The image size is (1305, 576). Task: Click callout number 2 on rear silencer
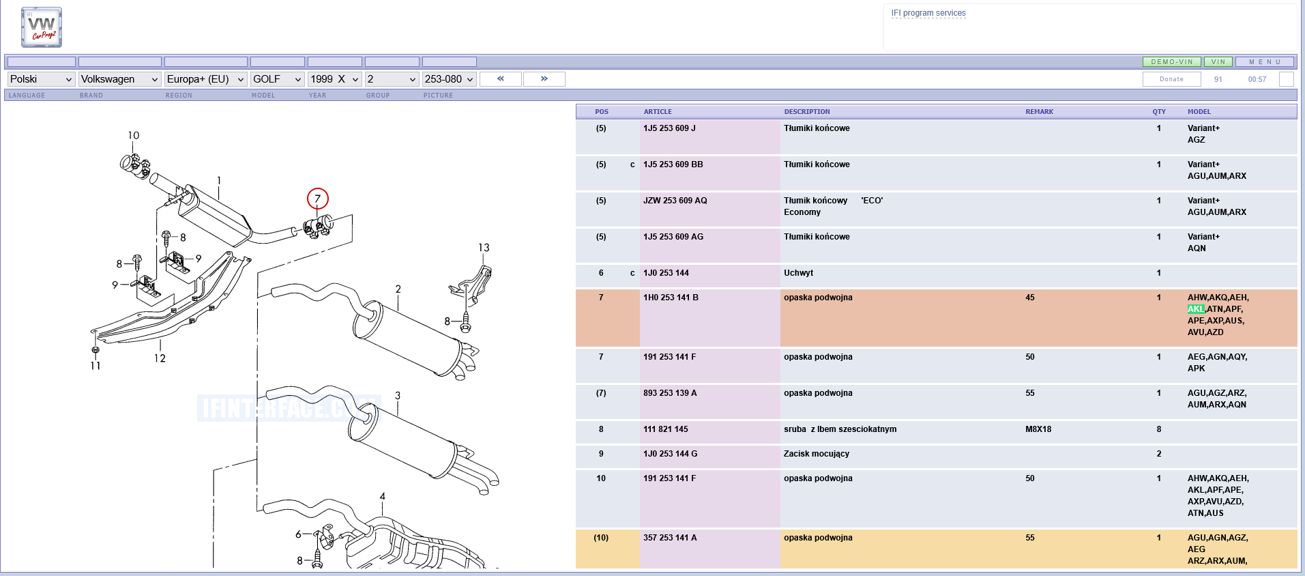pos(398,289)
